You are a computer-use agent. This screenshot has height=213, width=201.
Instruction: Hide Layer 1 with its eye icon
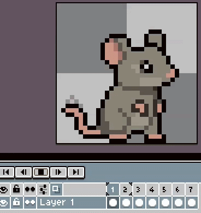tap(4, 203)
